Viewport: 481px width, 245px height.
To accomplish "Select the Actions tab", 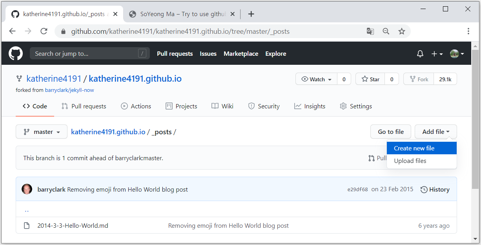I will coord(136,106).
